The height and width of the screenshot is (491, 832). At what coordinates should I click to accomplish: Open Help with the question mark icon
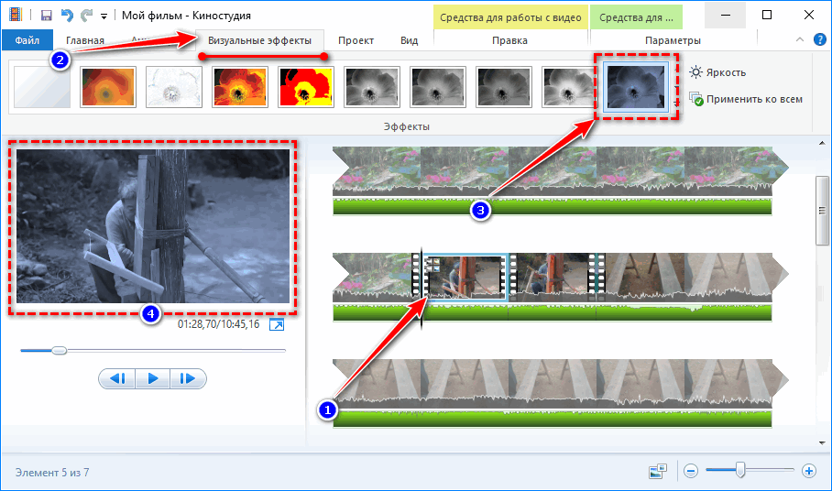tap(820, 39)
